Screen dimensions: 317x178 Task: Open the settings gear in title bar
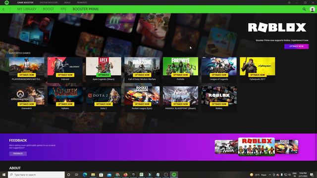[x=289, y=2]
